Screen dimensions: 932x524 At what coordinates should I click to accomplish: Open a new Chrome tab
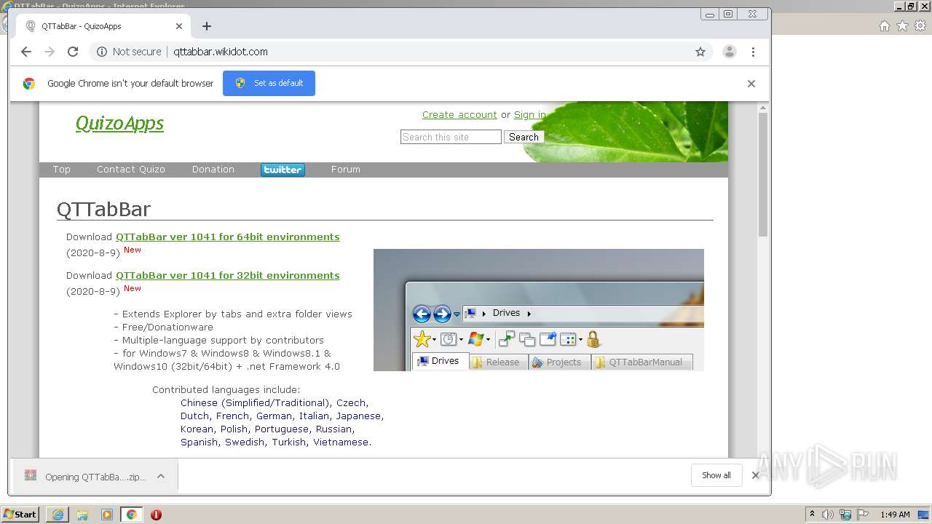[207, 26]
